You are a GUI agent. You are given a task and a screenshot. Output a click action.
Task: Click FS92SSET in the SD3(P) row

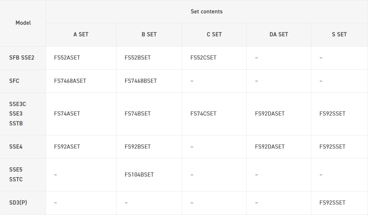point(332,202)
